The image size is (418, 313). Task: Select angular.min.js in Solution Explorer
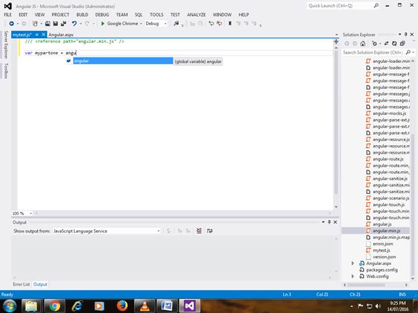[x=387, y=231]
